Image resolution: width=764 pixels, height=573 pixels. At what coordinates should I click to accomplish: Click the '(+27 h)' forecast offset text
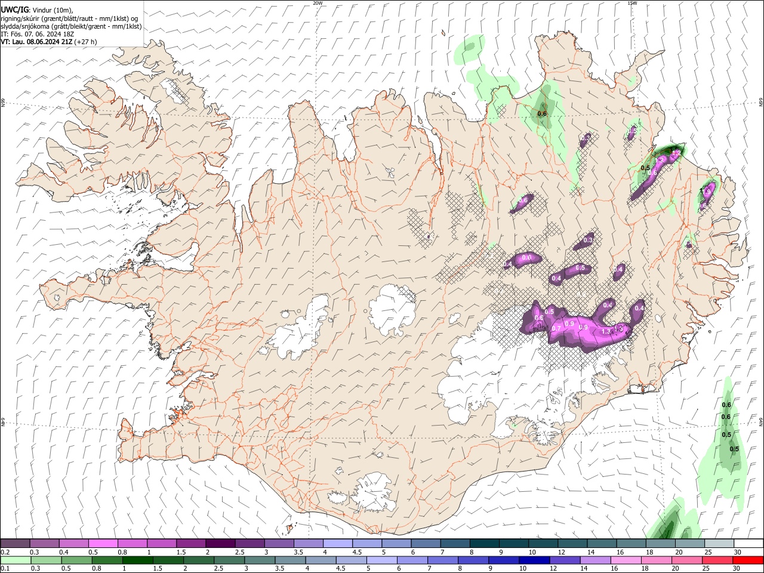click(x=86, y=42)
